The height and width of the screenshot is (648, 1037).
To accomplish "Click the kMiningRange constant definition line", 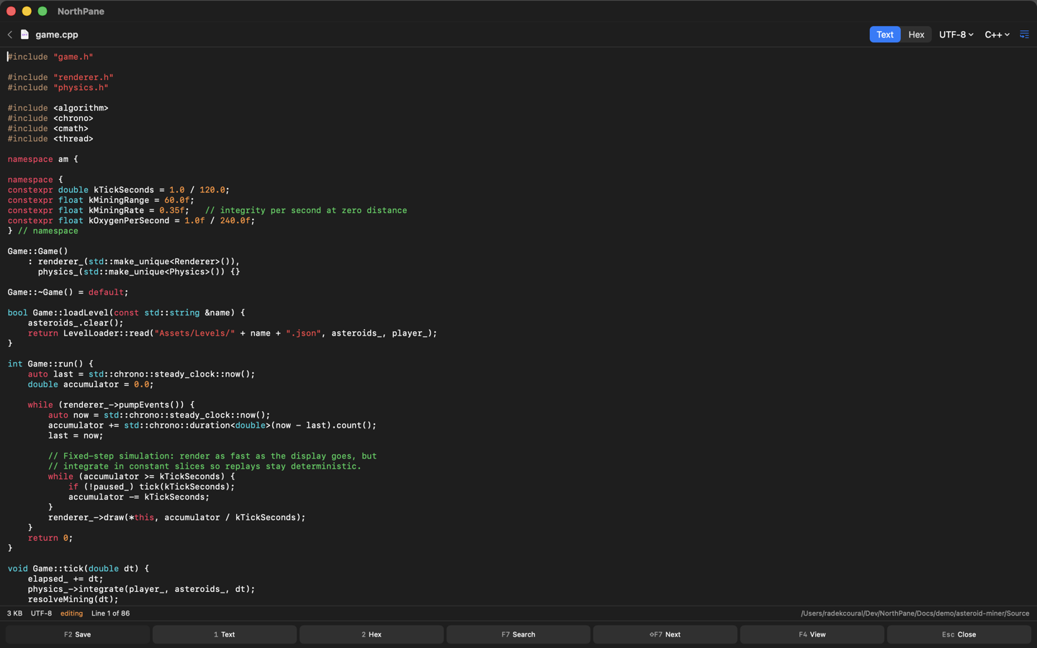I will pos(101,200).
